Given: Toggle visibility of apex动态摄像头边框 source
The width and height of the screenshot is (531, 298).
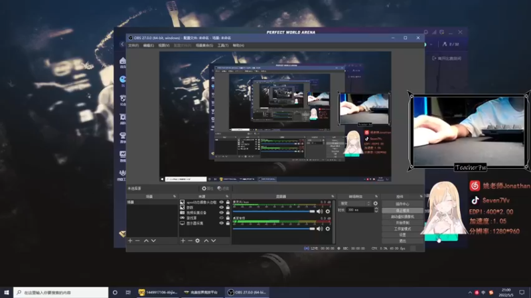Looking at the screenshot, I should coord(222,202).
